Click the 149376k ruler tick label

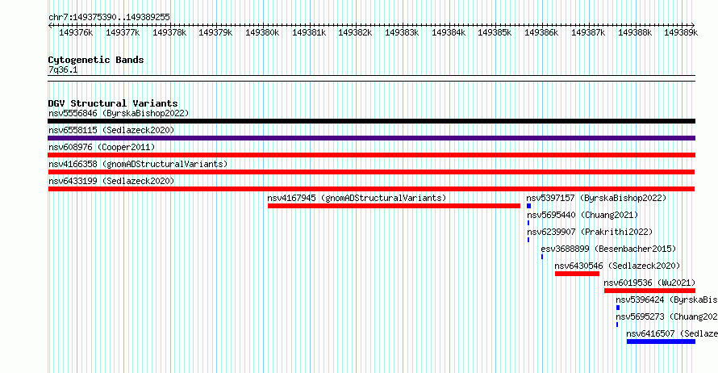76,33
